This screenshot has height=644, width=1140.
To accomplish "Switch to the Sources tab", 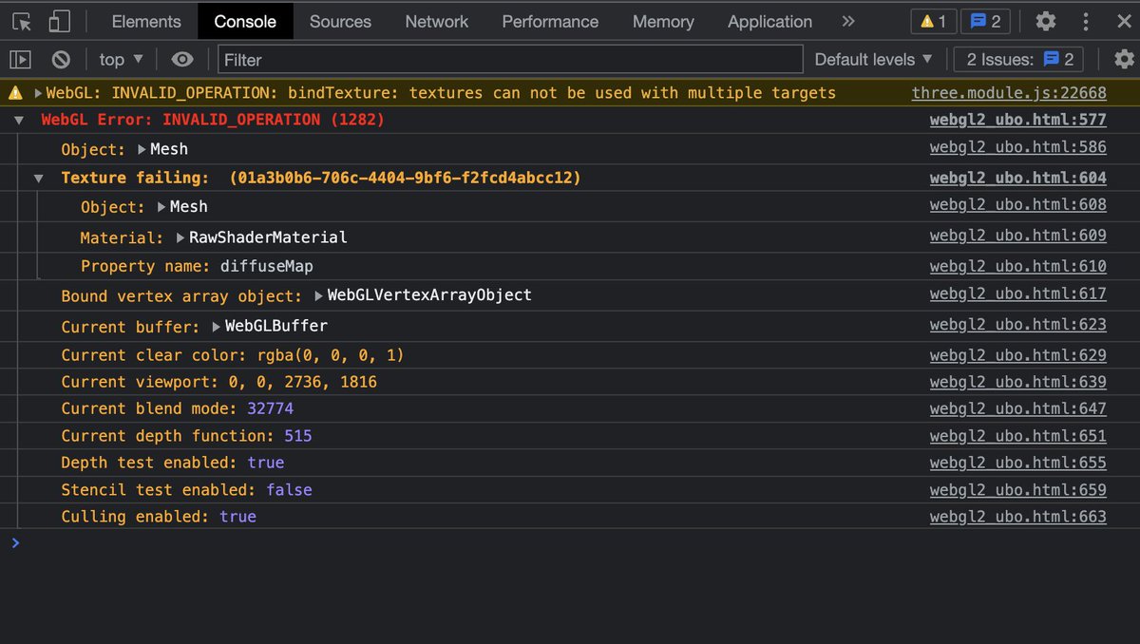I will (x=340, y=21).
